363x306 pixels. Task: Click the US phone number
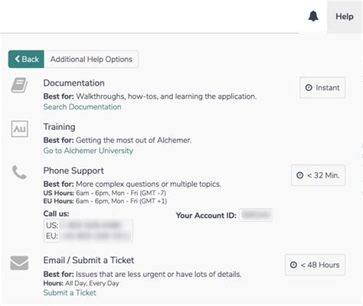click(92, 226)
